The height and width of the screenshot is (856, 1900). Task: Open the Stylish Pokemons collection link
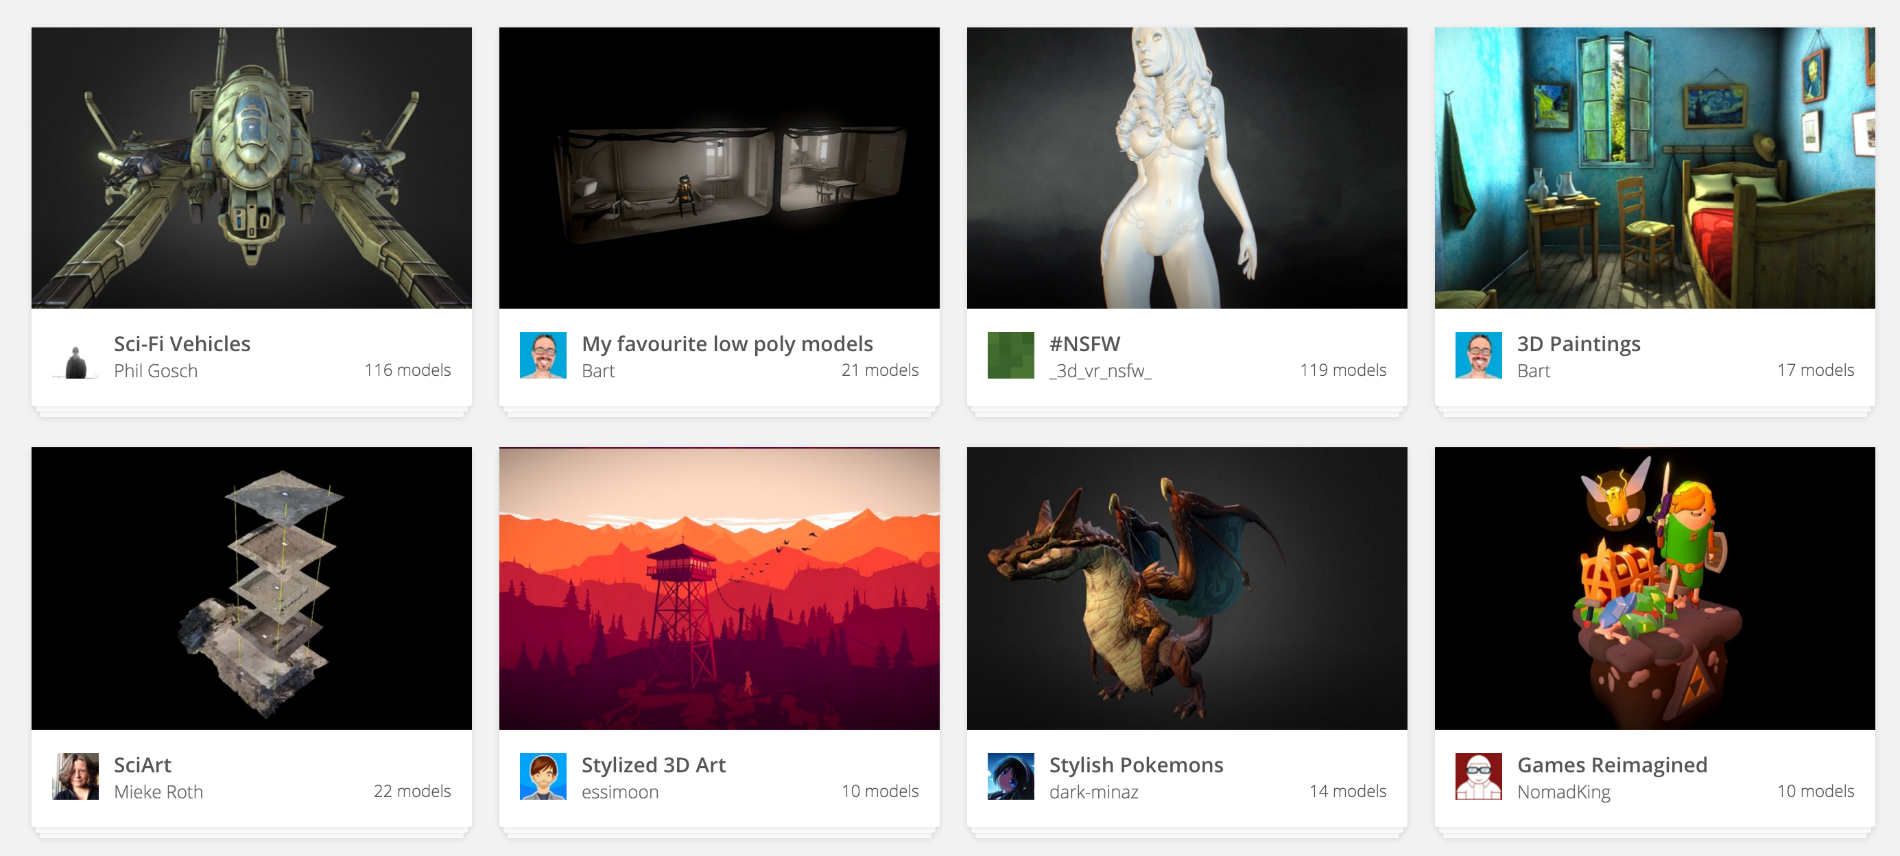coord(1136,765)
